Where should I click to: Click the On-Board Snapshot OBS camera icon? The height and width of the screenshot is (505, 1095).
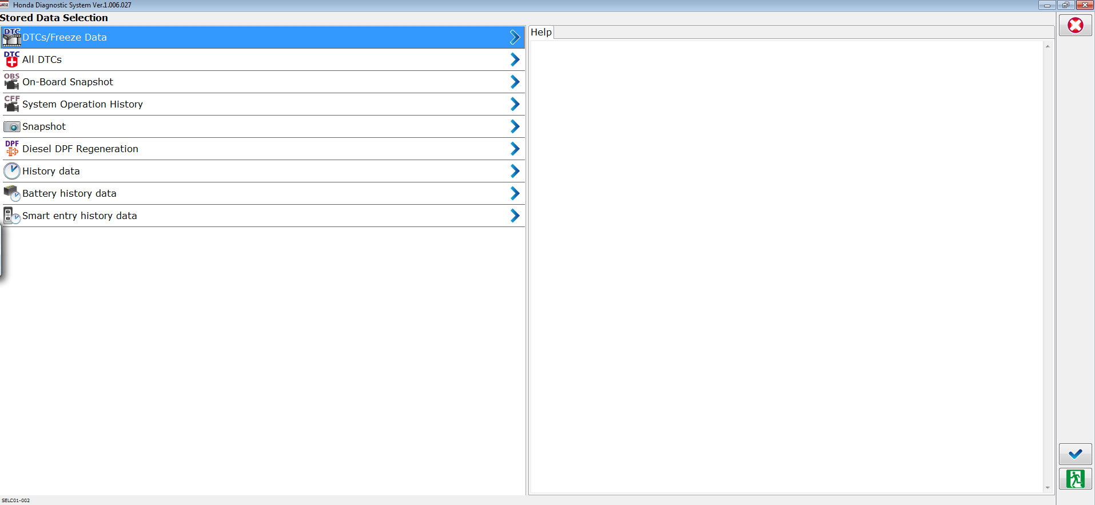11,82
